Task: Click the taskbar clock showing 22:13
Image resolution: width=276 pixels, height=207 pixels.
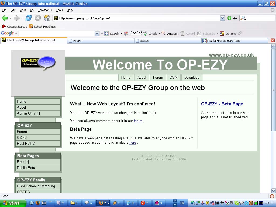Action: (269, 203)
